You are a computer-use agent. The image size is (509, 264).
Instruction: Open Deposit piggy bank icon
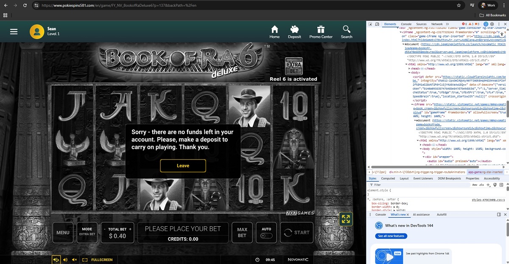(x=294, y=32)
